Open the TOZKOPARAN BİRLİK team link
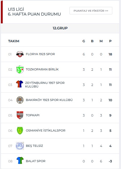121x169 pixels. (42, 69)
